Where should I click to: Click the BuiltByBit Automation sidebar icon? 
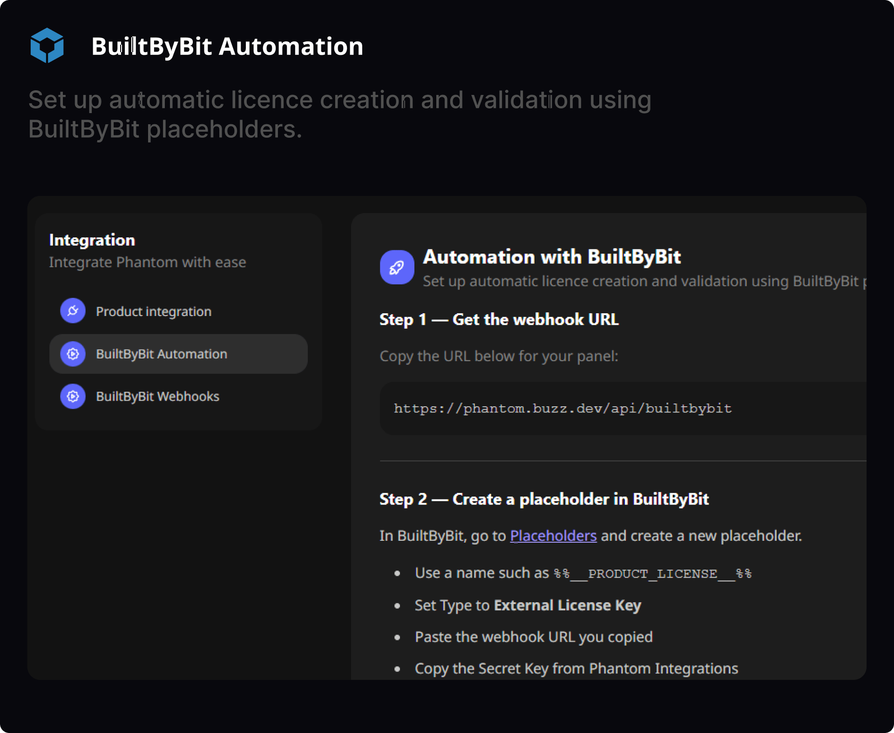click(73, 354)
